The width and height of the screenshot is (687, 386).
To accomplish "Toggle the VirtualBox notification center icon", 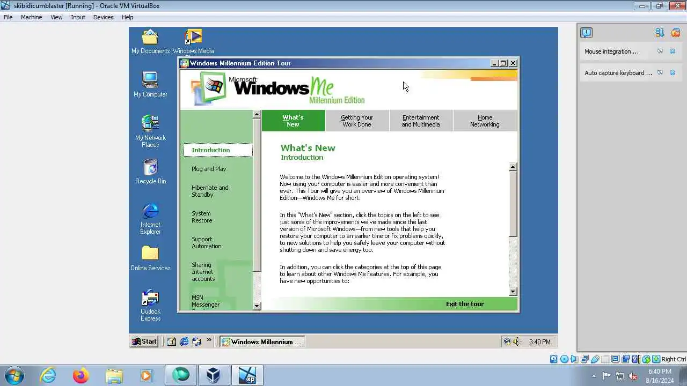I will (x=586, y=33).
